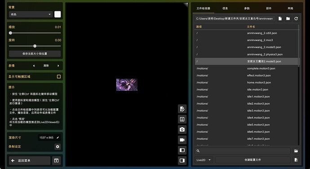Click the 旋转 slider handle

(35, 46)
